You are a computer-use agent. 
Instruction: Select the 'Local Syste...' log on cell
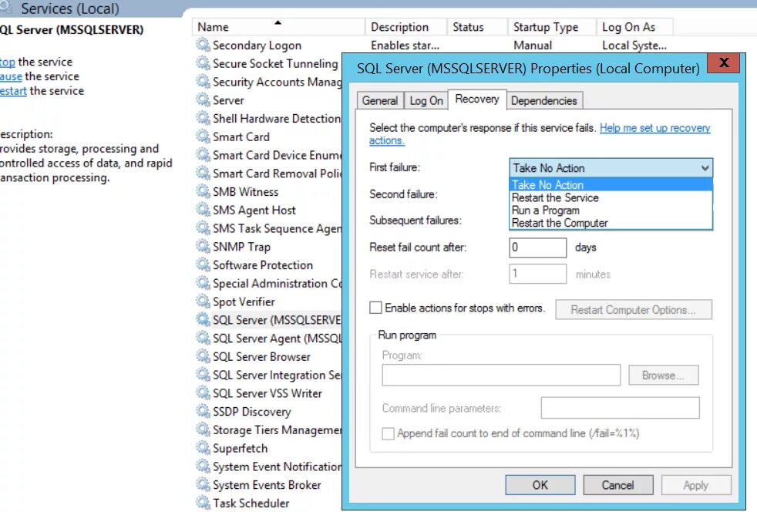point(634,45)
